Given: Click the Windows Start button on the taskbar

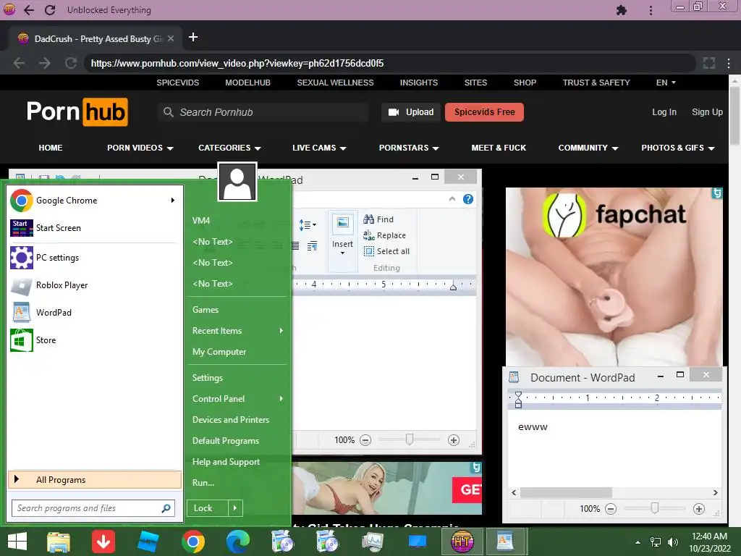Looking at the screenshot, I should (x=17, y=542).
